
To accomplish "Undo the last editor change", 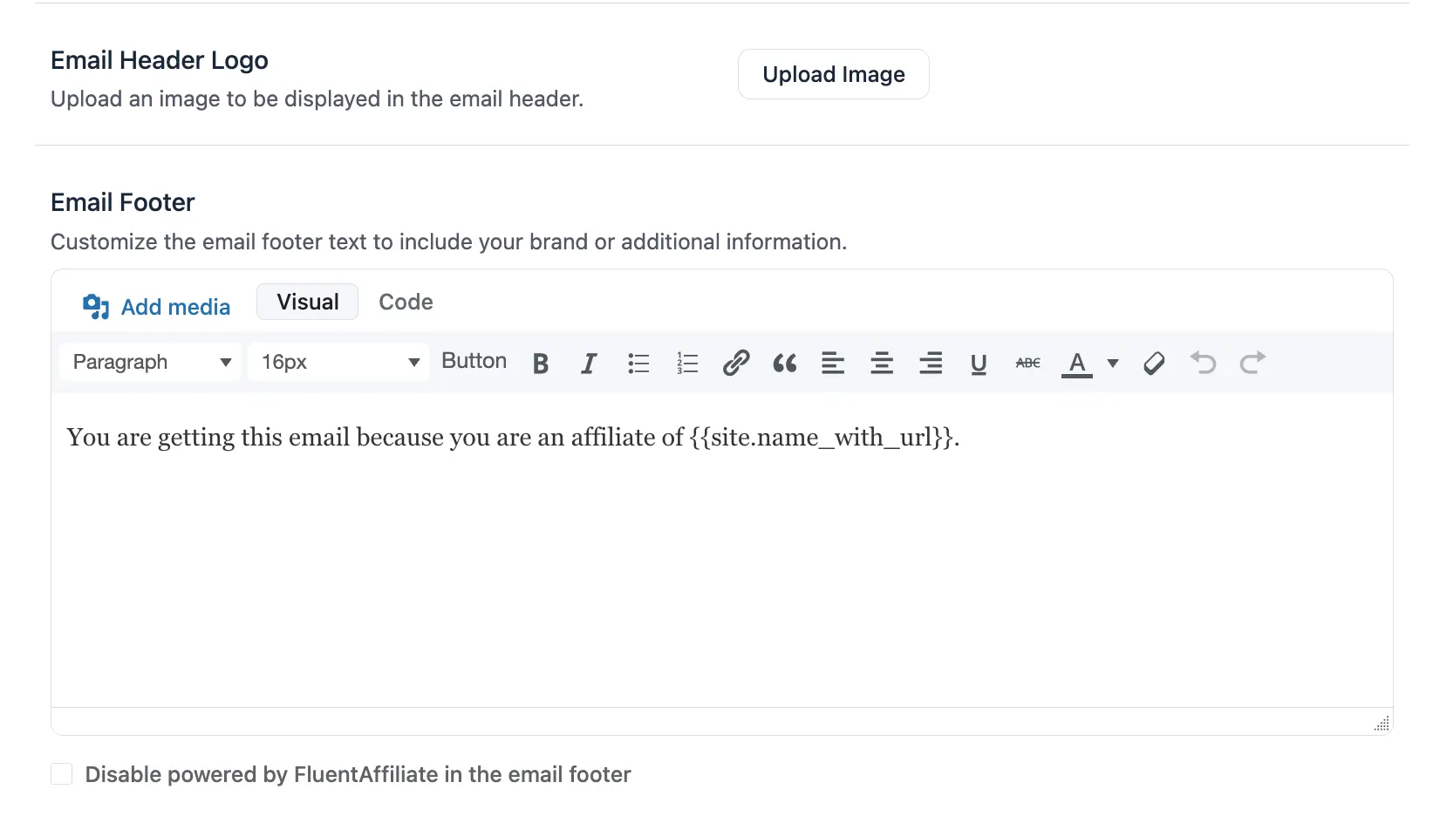I will click(x=1204, y=364).
